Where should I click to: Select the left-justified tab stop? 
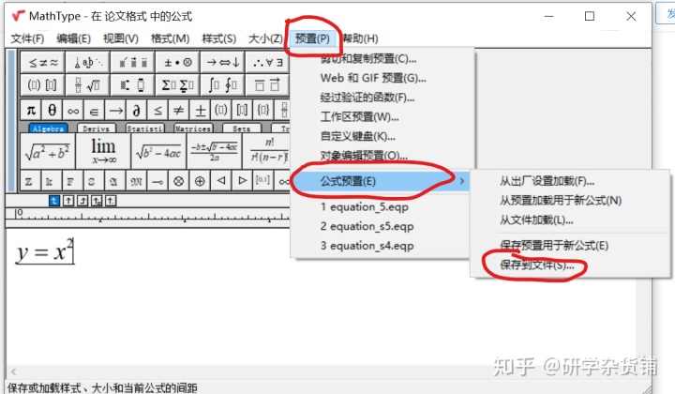click(x=53, y=201)
